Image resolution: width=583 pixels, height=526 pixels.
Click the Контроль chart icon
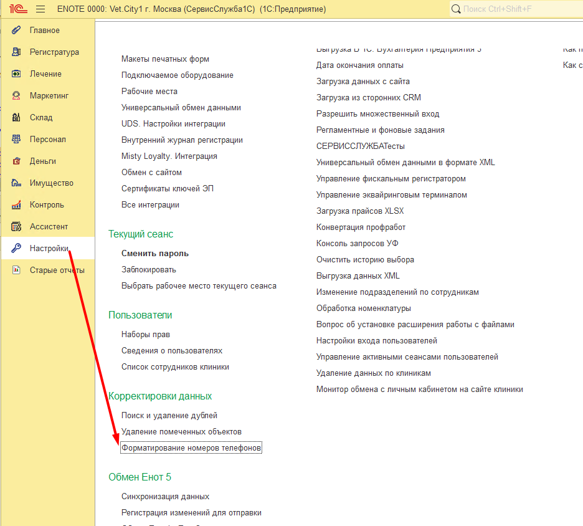17,205
